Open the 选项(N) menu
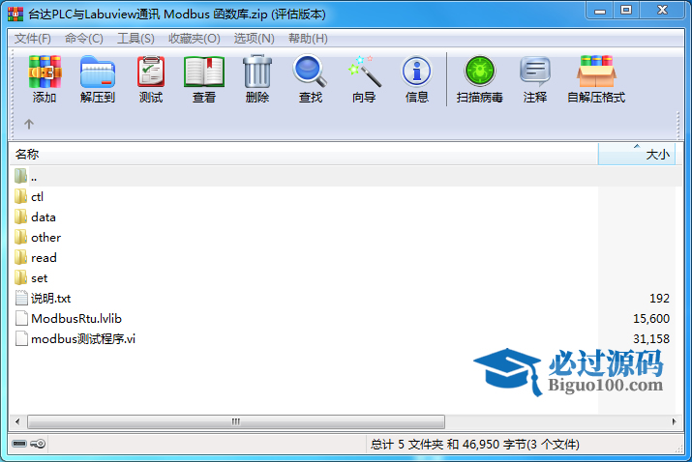 (x=255, y=39)
